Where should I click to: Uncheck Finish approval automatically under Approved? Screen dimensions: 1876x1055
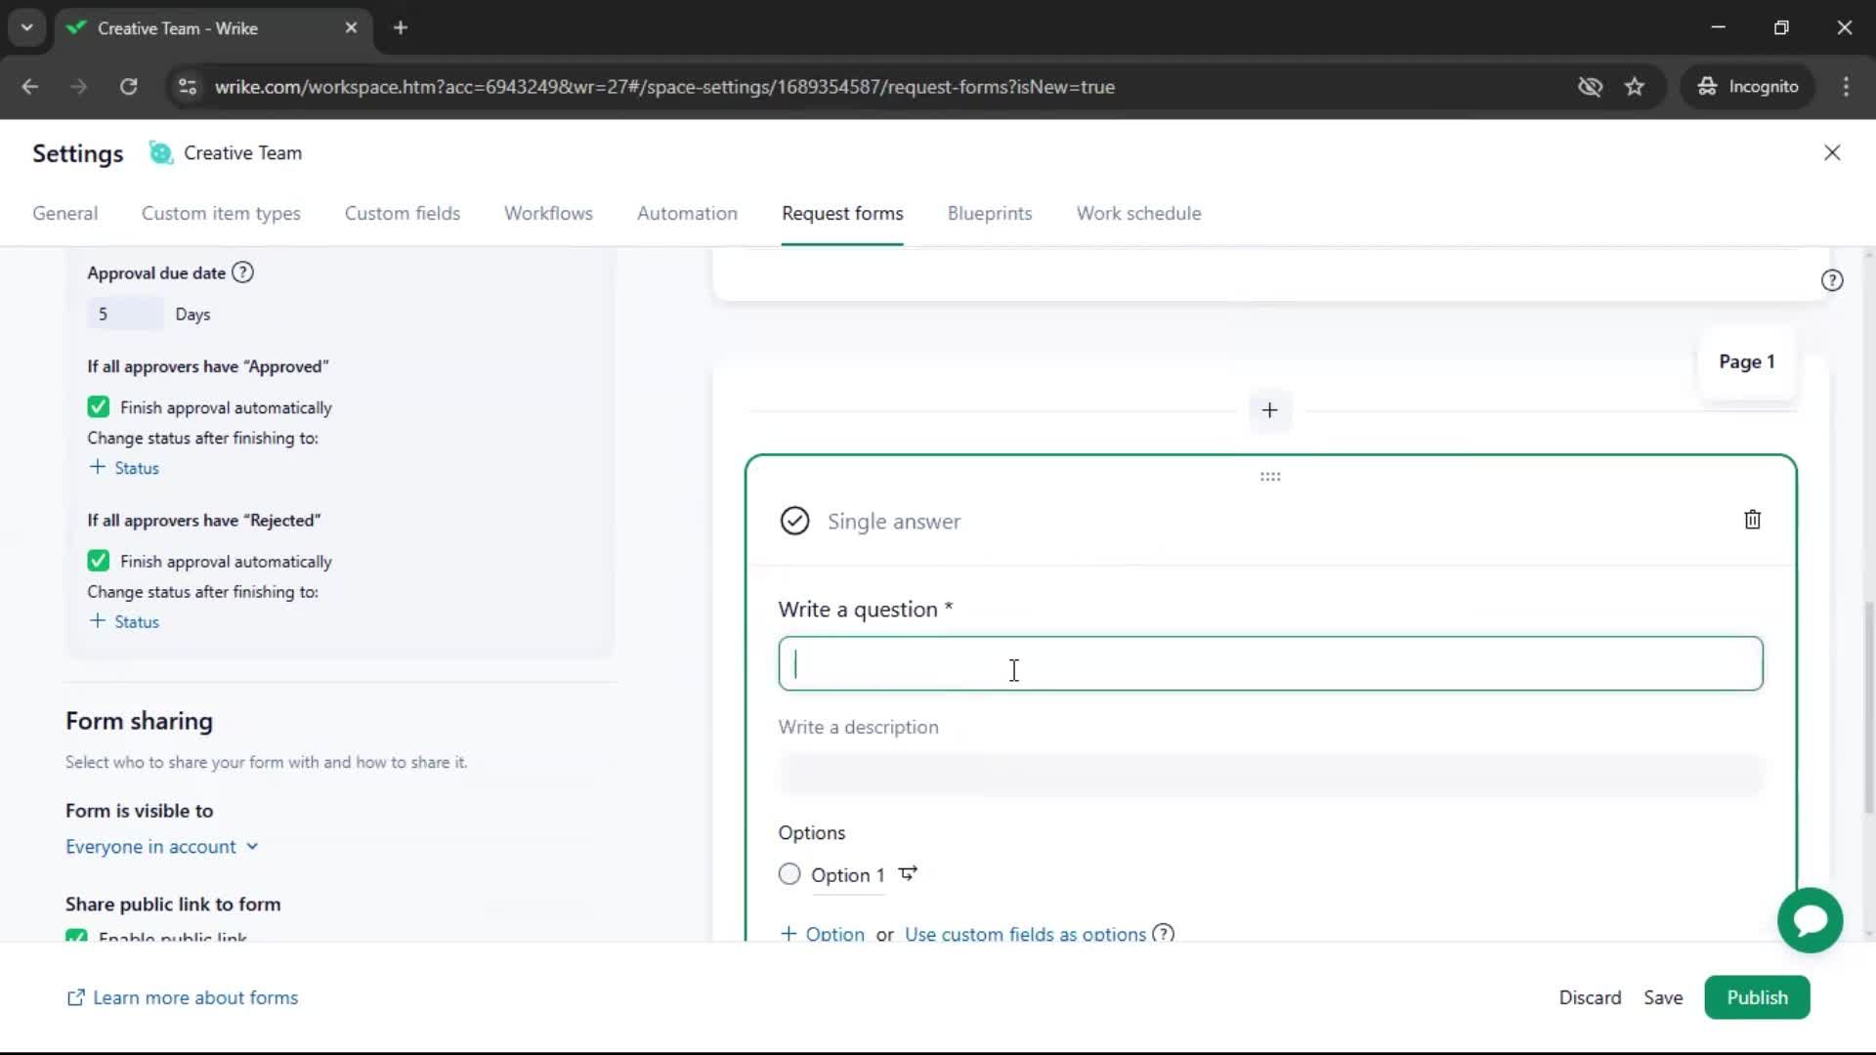98,407
